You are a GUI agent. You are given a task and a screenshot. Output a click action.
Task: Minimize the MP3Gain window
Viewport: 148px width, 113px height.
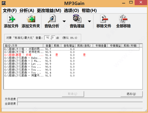tap(124, 3)
